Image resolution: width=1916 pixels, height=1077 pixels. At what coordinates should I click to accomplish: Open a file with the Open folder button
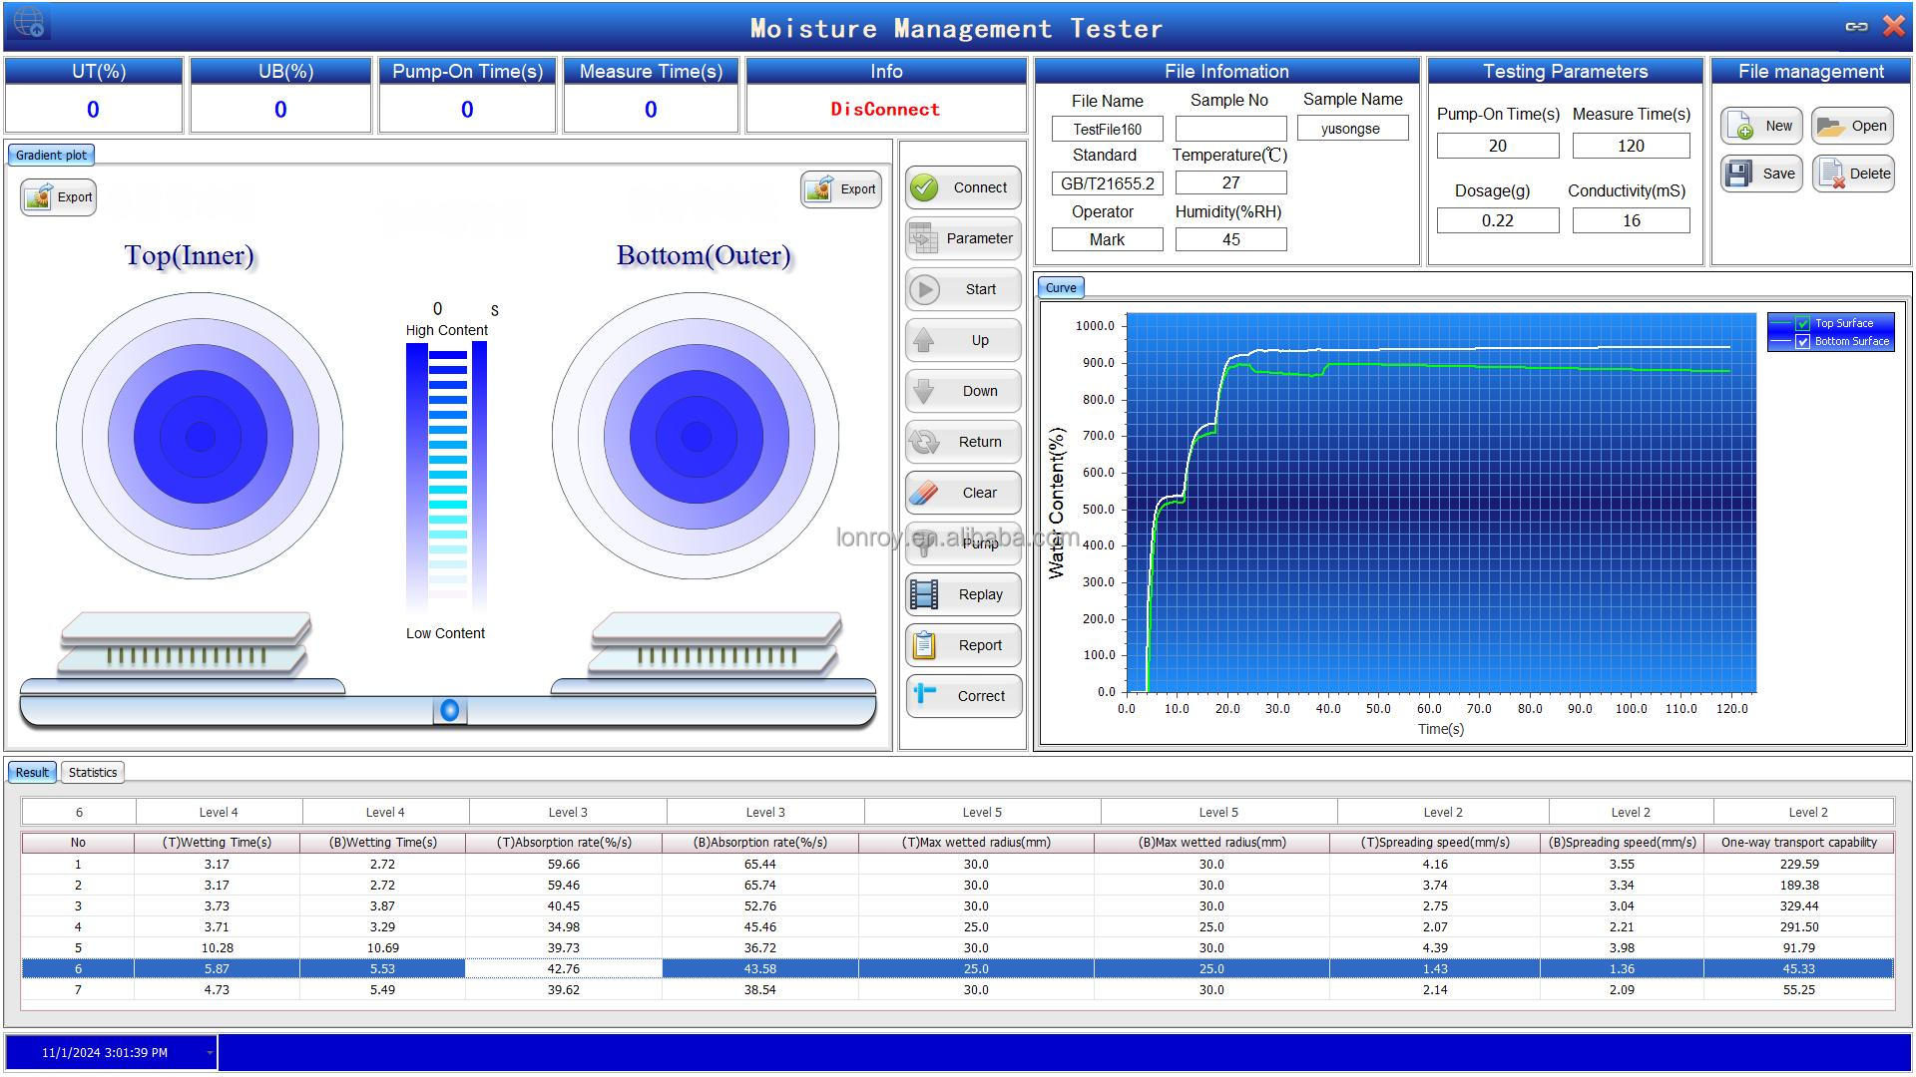[1853, 126]
